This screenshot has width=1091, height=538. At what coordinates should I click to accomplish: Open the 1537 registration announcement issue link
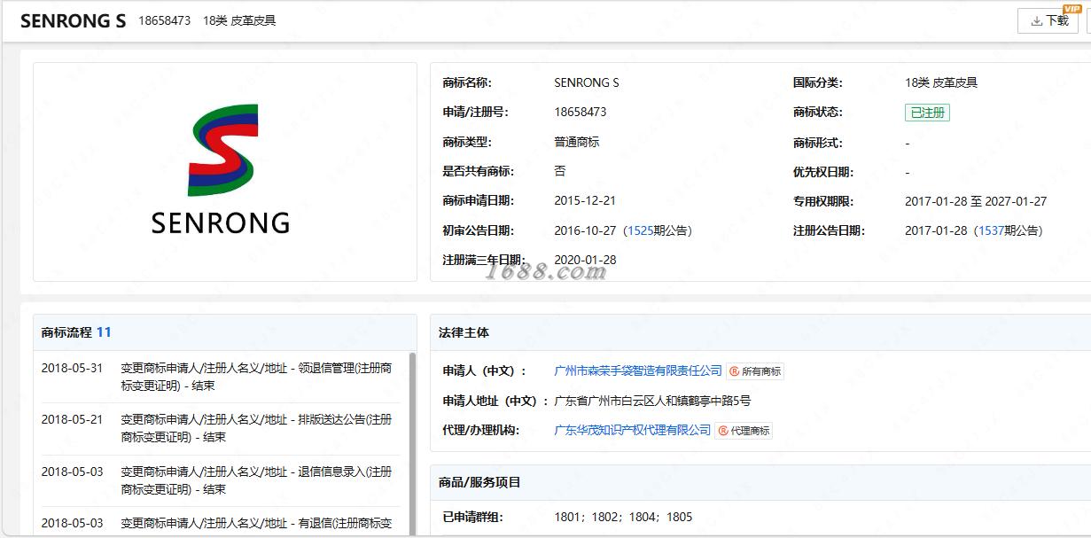click(x=991, y=230)
